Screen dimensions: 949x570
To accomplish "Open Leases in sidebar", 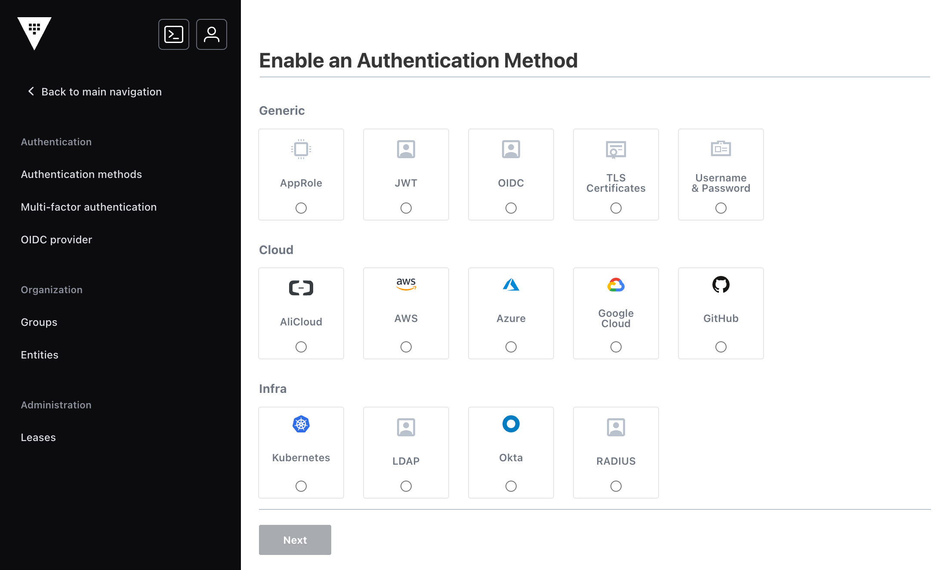I will (38, 437).
